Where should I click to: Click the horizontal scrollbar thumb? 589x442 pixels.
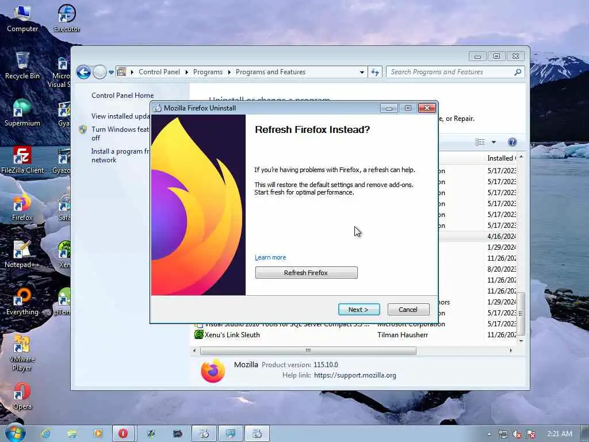[308, 350]
